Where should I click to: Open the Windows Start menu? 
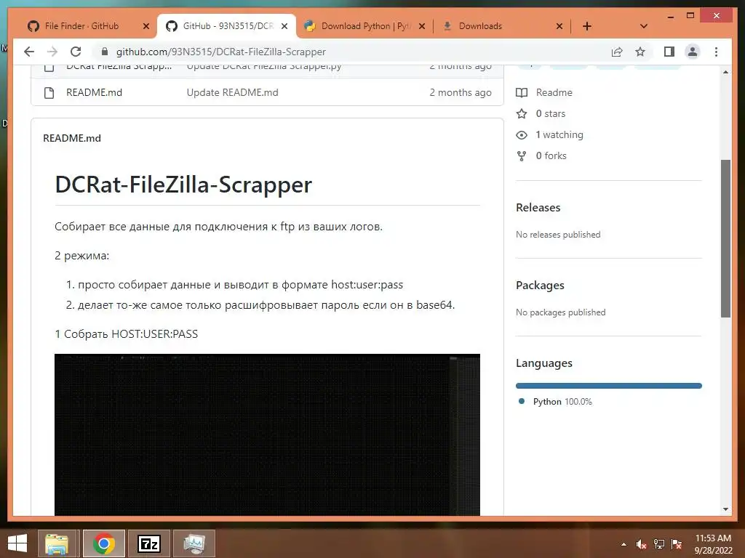[17, 543]
